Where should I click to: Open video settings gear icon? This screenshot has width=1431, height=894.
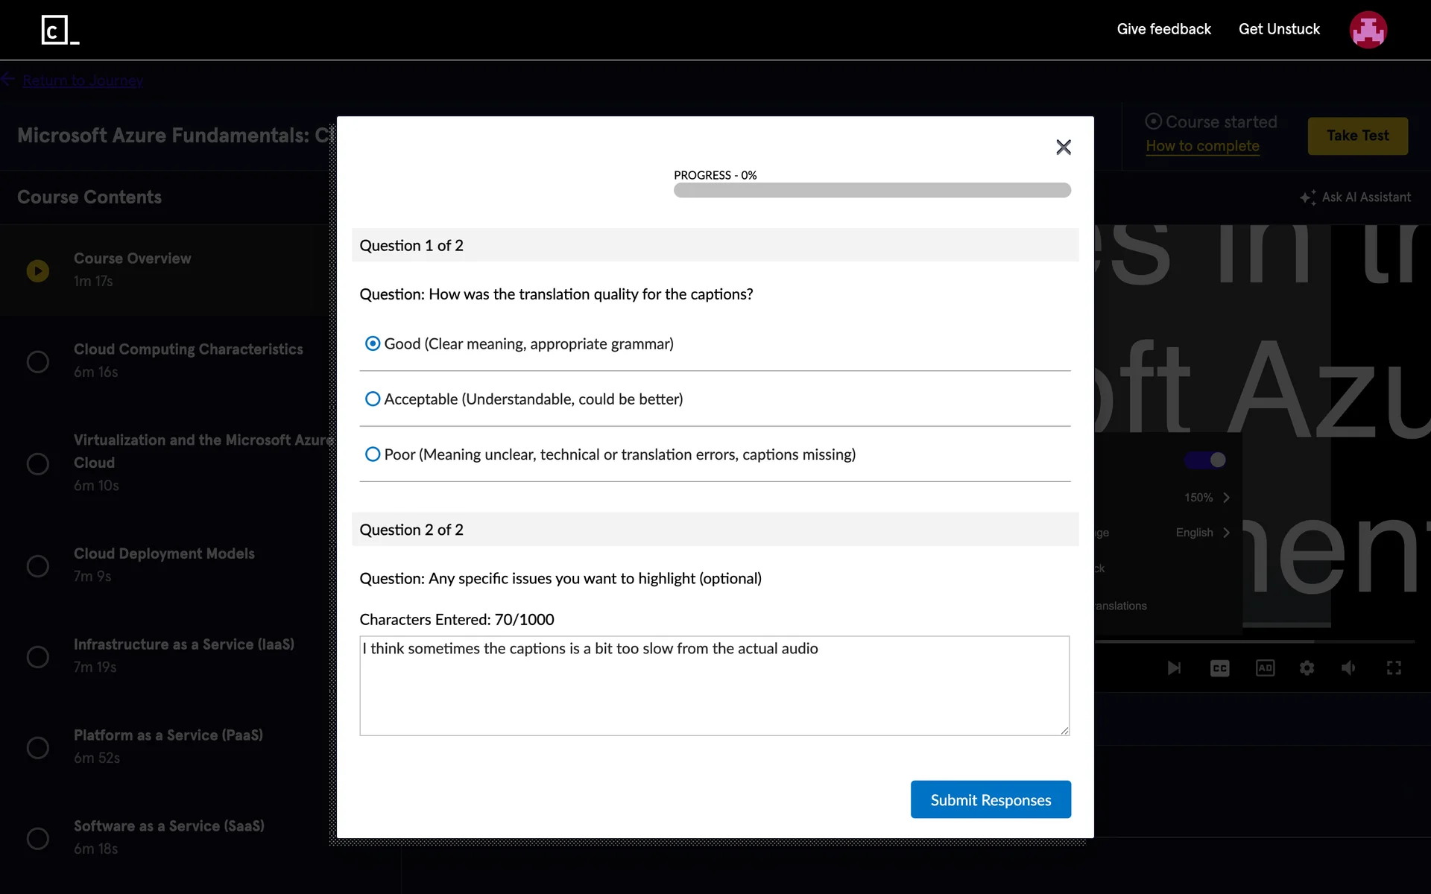pyautogui.click(x=1307, y=668)
